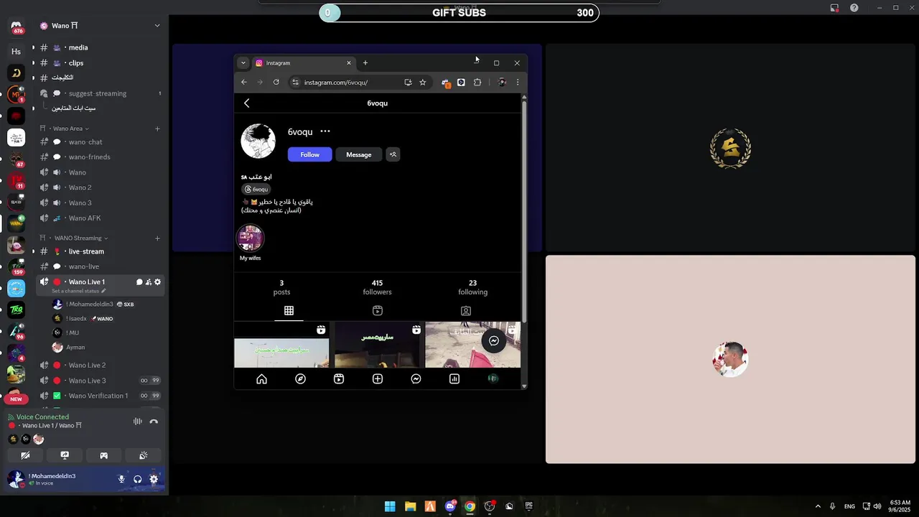
Task: Reload the Instagram page
Action: 276,83
